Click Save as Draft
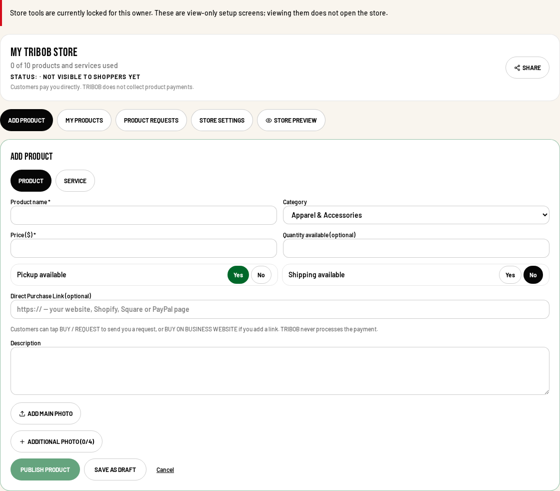 [115, 469]
